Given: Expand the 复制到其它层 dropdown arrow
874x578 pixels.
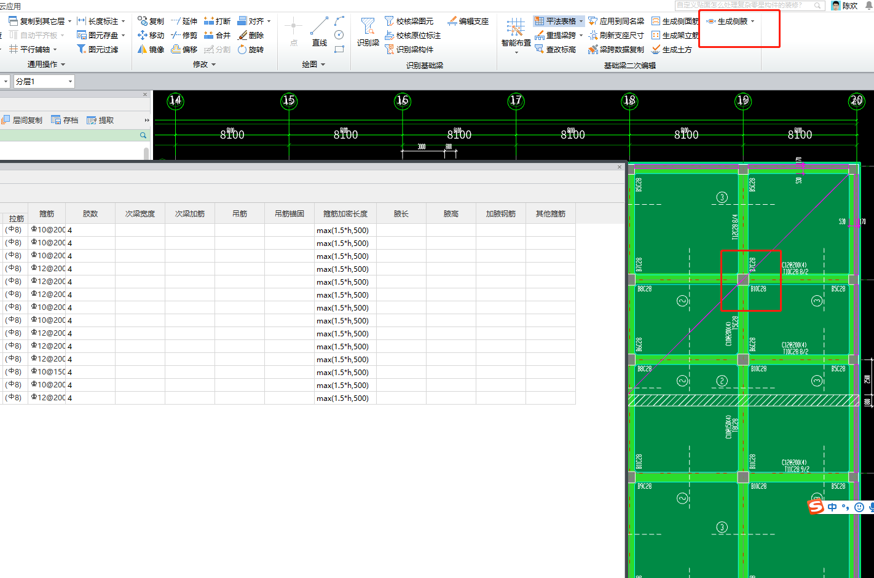Looking at the screenshot, I should pos(69,21).
